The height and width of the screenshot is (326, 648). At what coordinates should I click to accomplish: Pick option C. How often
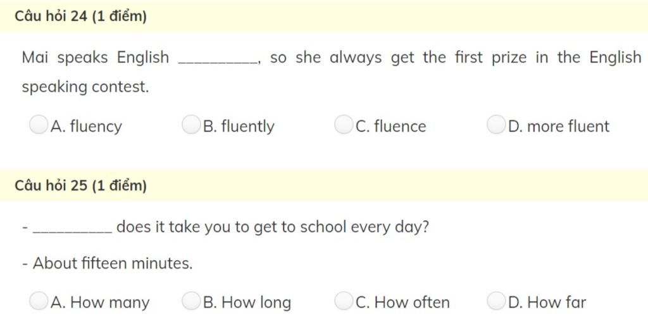tap(343, 301)
